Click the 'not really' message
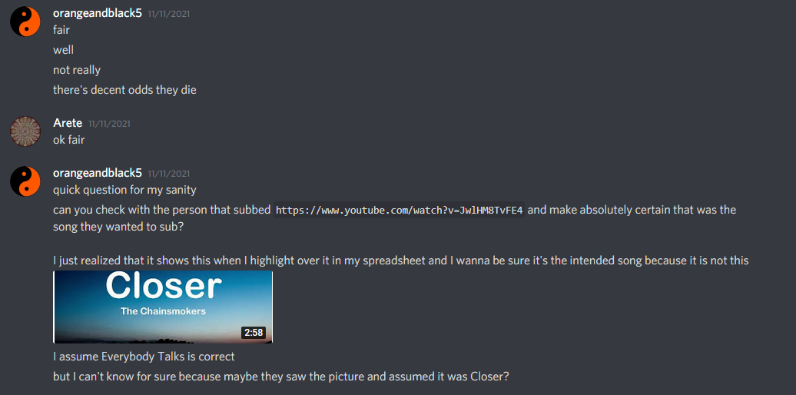 tap(77, 70)
